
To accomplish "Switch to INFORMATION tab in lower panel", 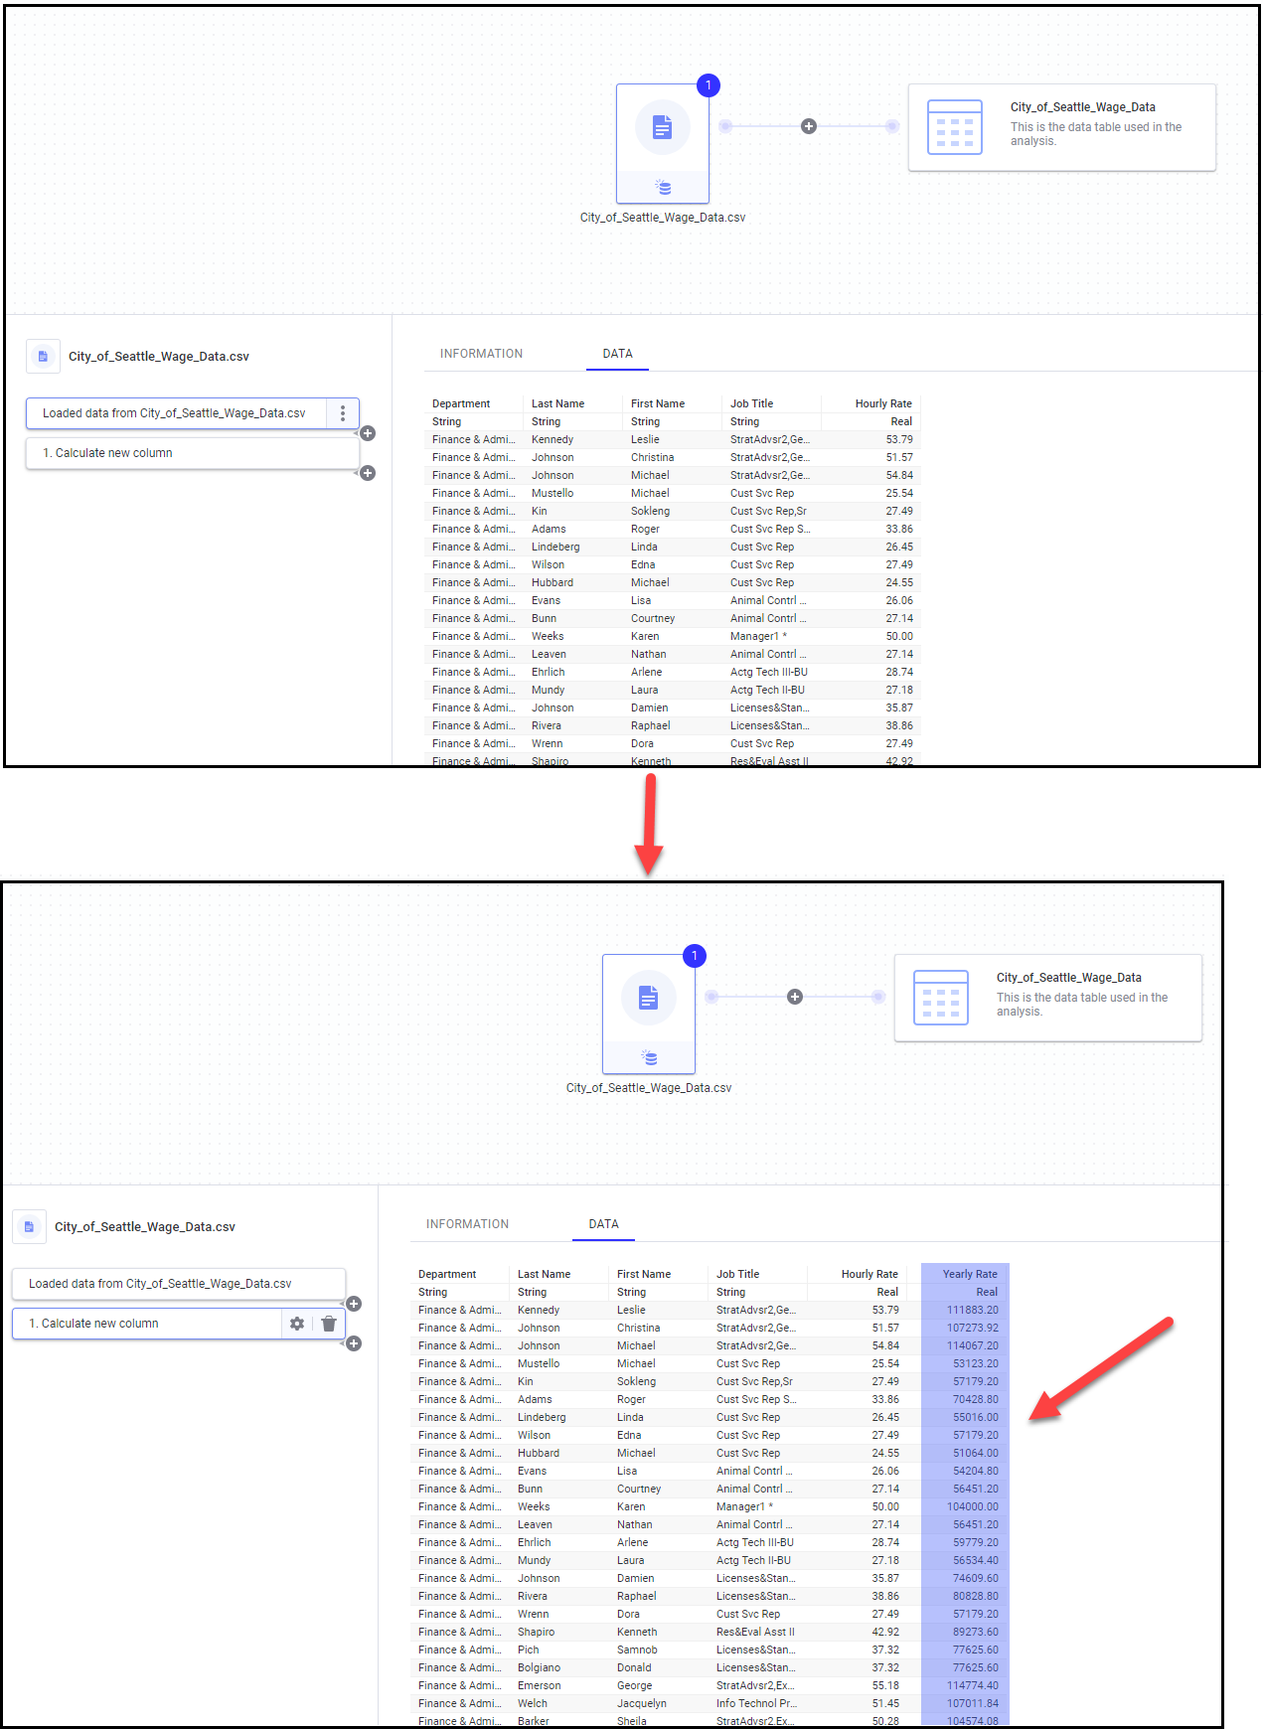I will pos(467,1224).
